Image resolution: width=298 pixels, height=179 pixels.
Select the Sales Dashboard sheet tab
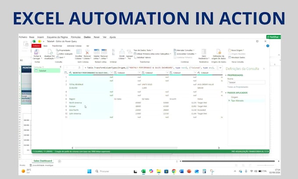(43, 161)
